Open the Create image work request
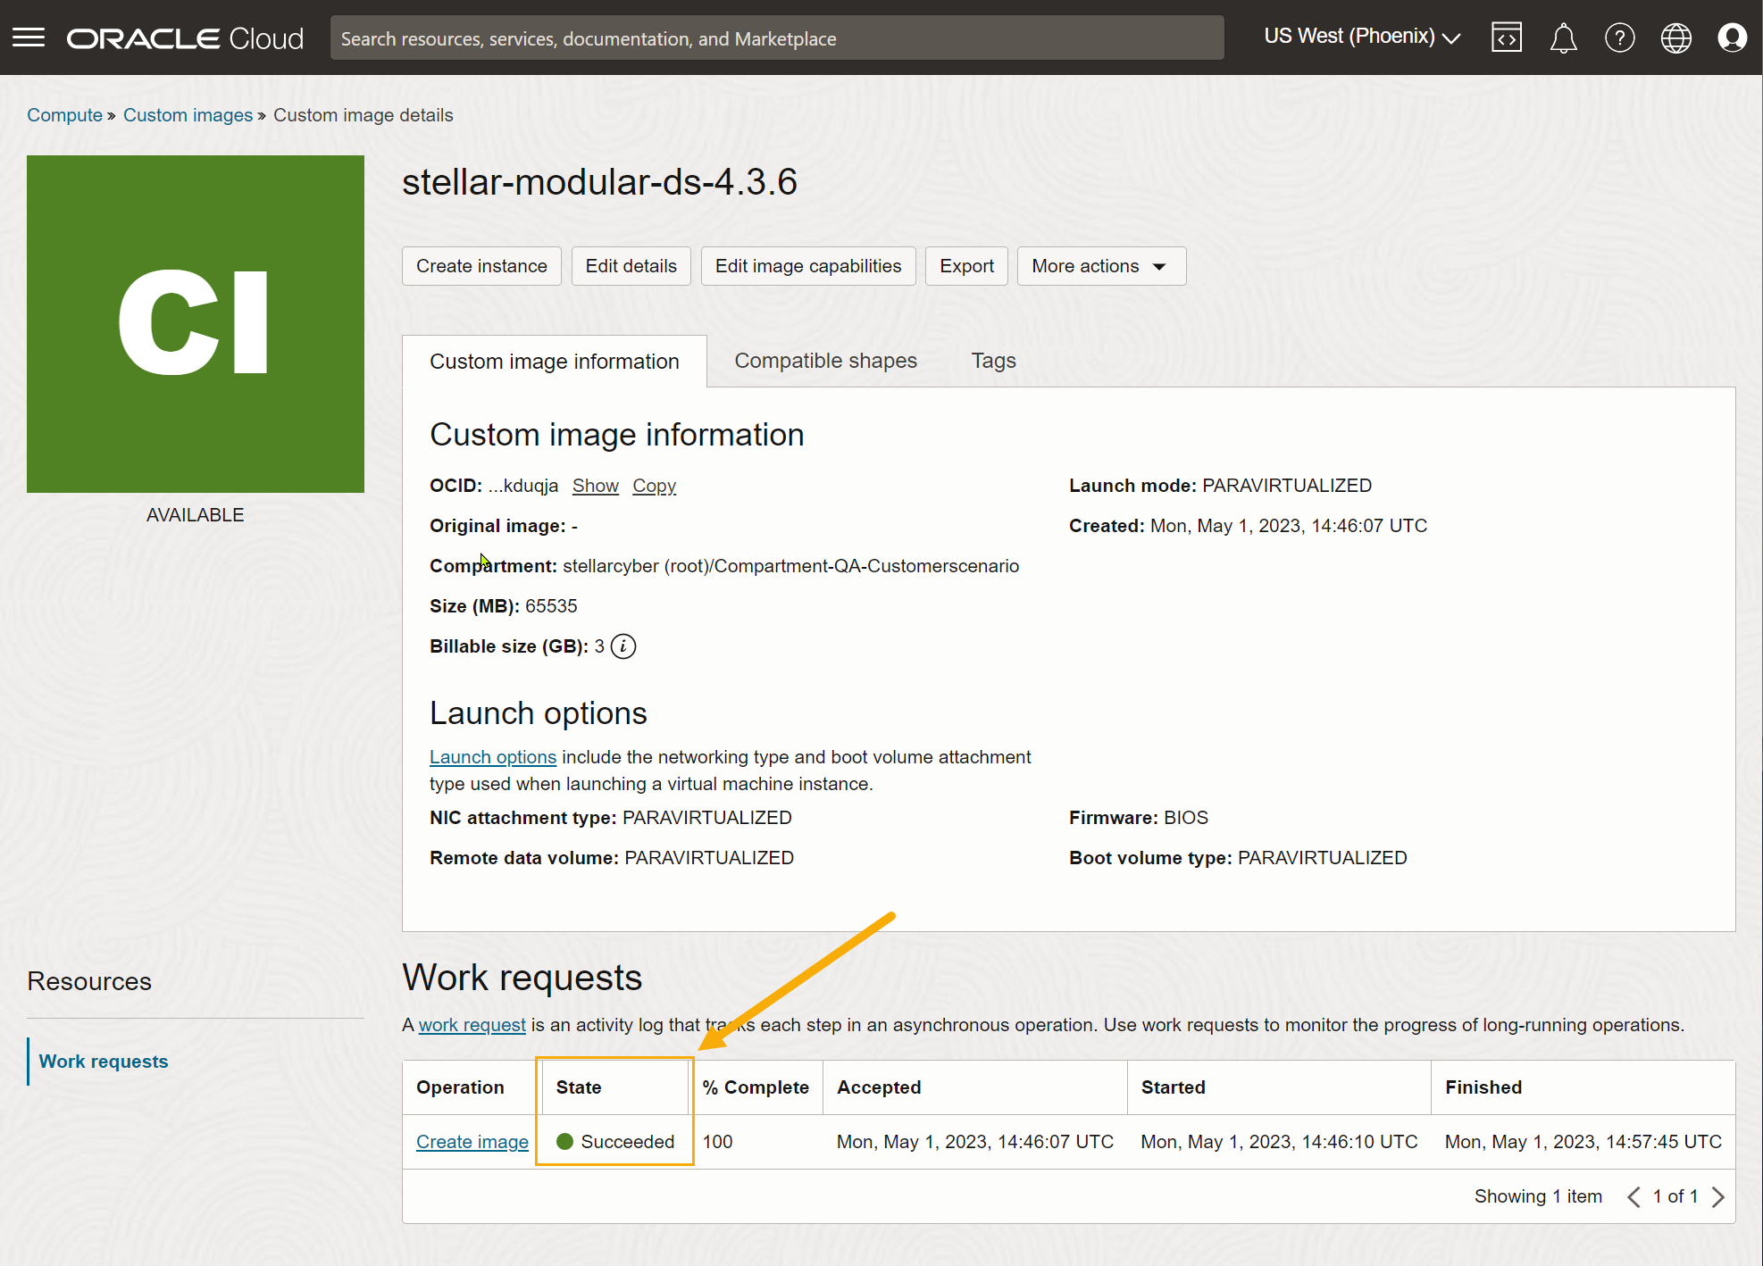Image resolution: width=1763 pixels, height=1266 pixels. [x=472, y=1142]
